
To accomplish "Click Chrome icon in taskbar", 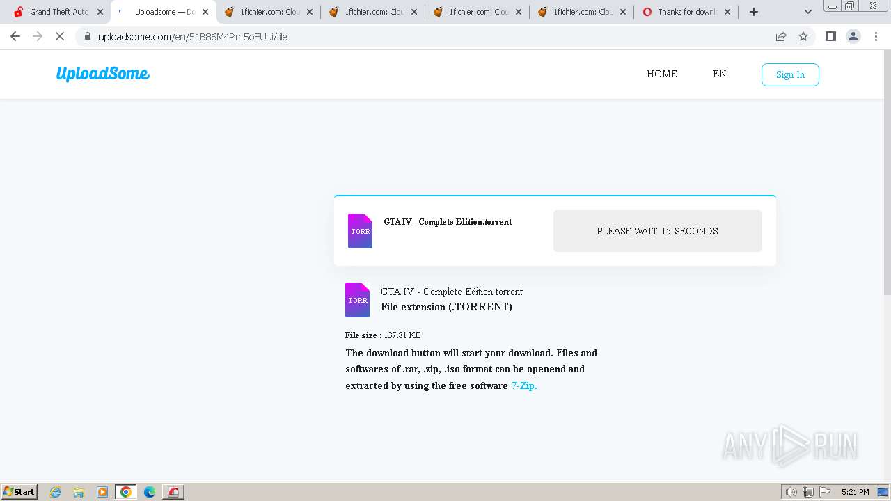I will point(126,492).
